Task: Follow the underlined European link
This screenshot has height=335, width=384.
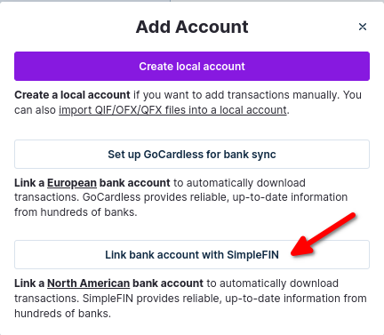Action: coord(72,183)
